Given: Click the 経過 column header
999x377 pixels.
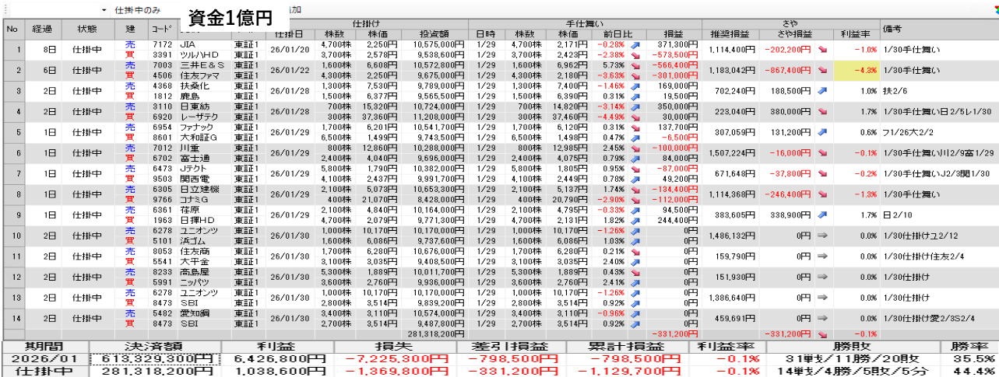Looking at the screenshot, I should pyautogui.click(x=42, y=29).
